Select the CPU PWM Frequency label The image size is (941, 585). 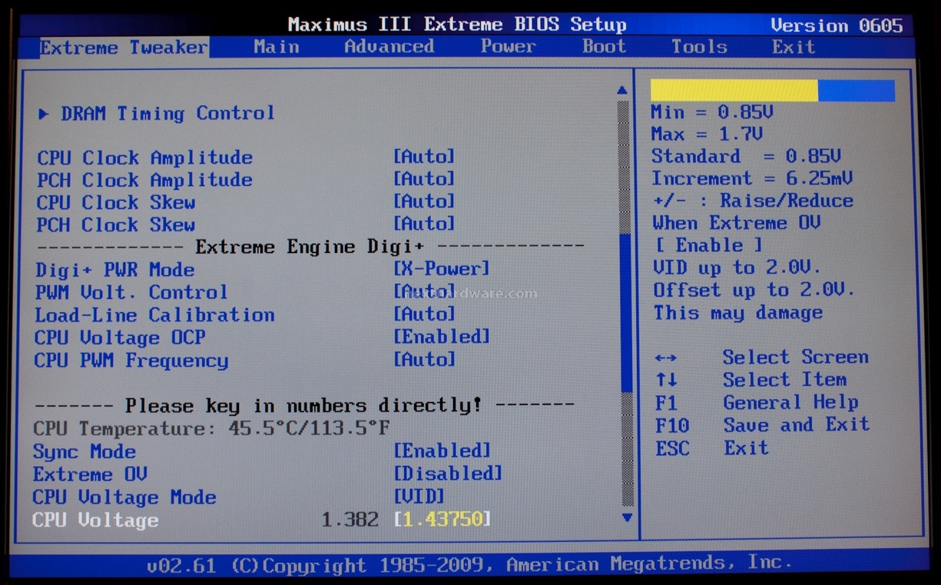point(131,360)
